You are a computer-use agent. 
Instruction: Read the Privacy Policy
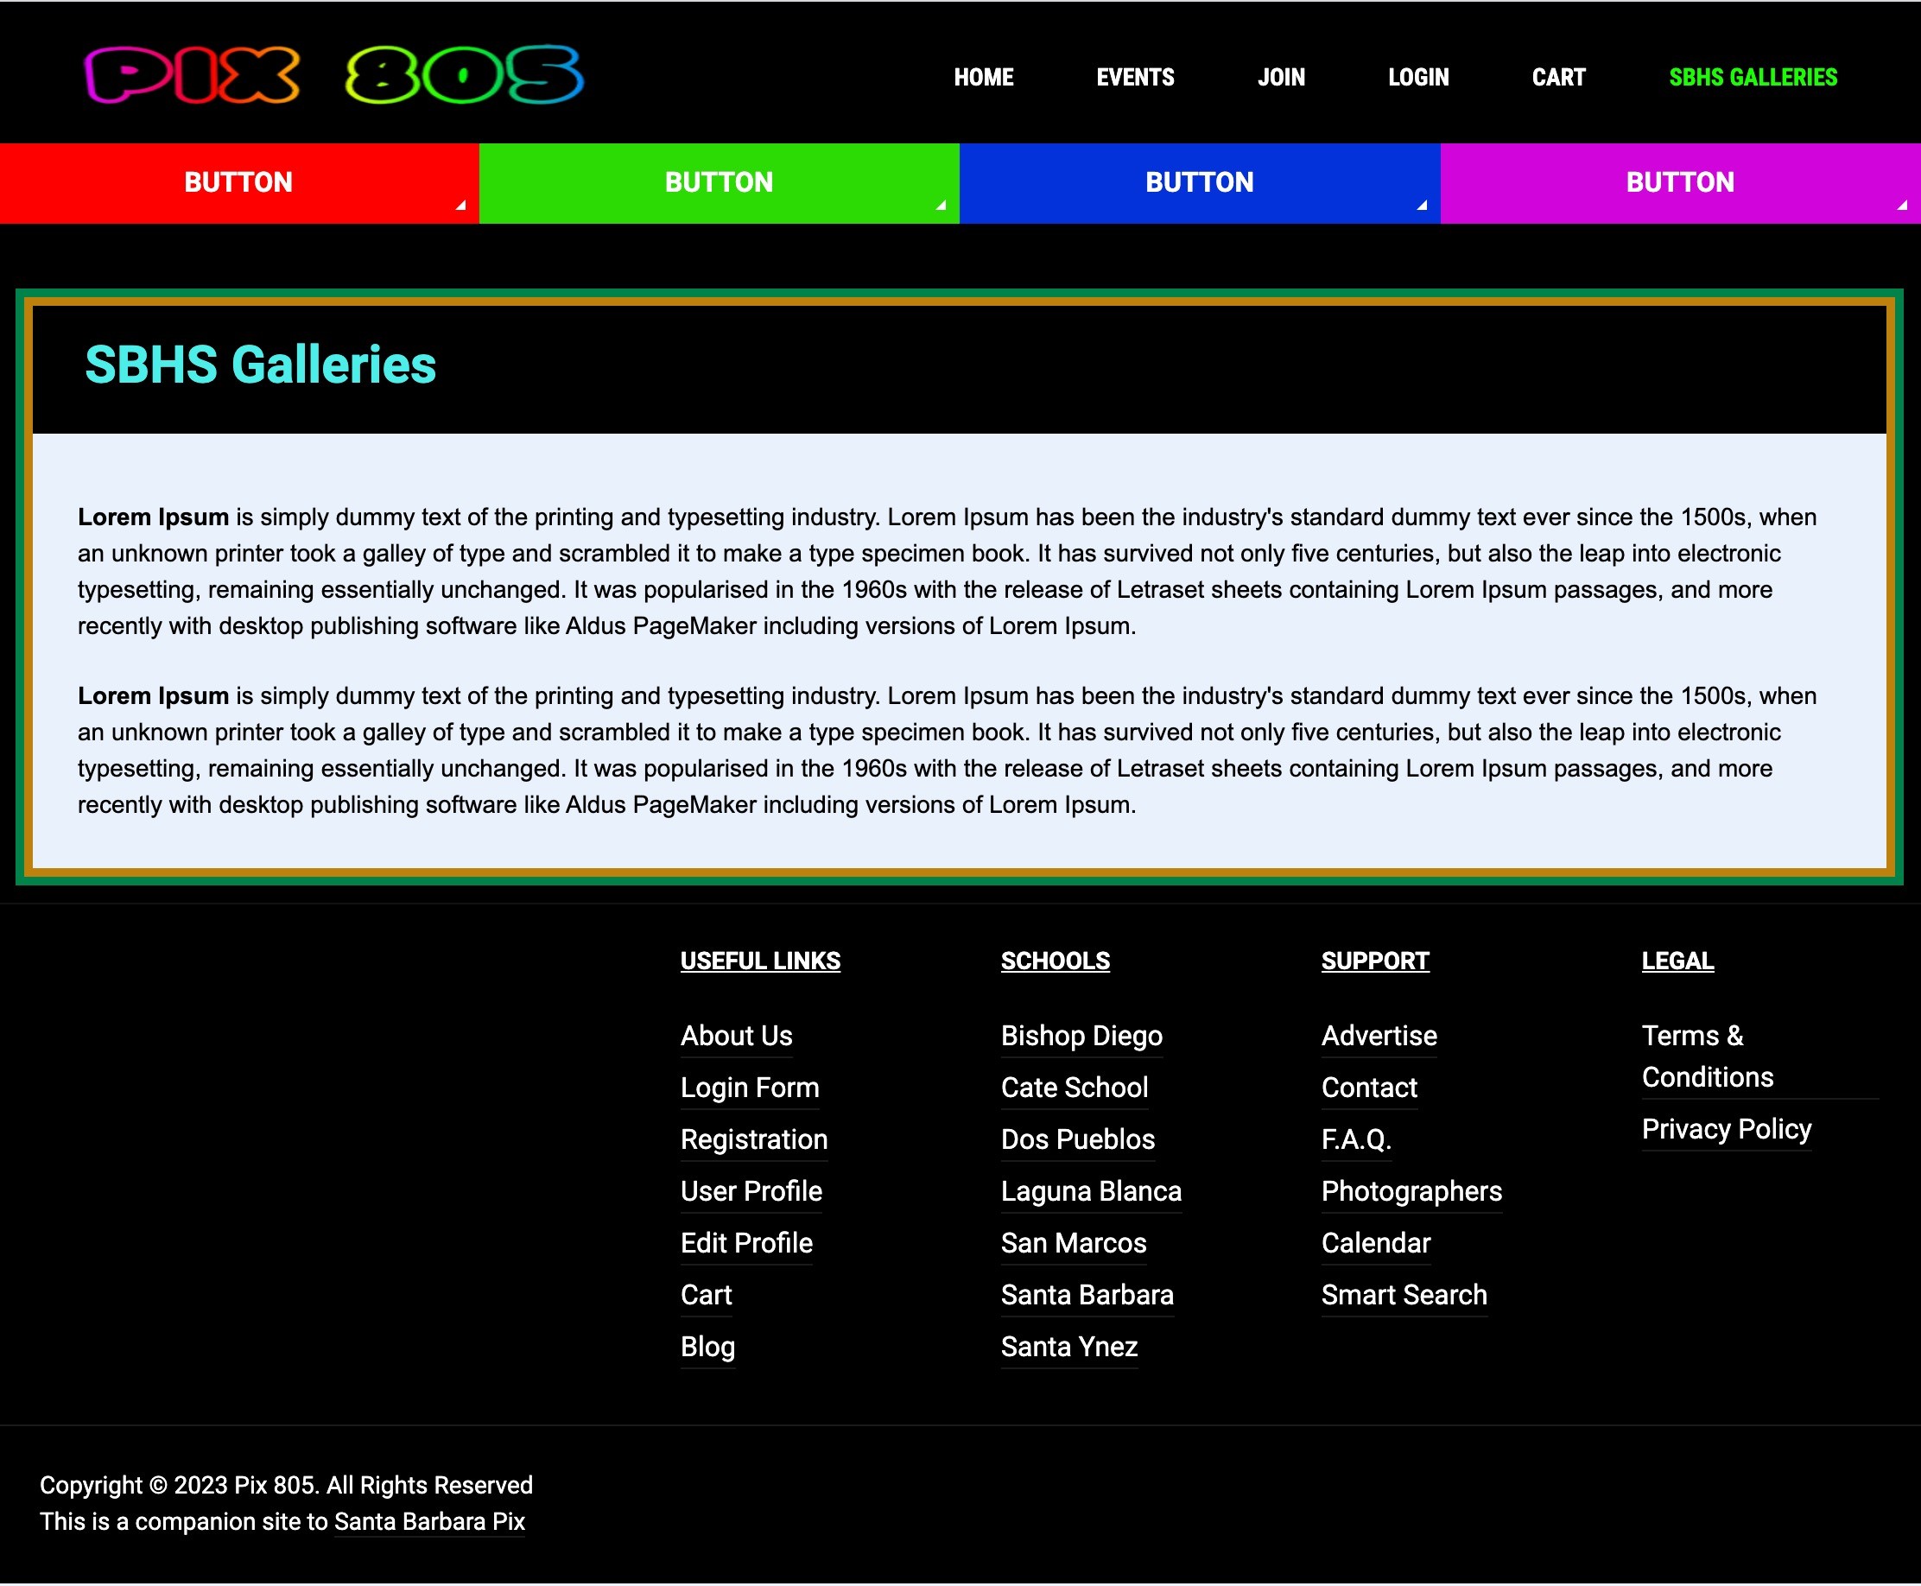(1726, 1129)
